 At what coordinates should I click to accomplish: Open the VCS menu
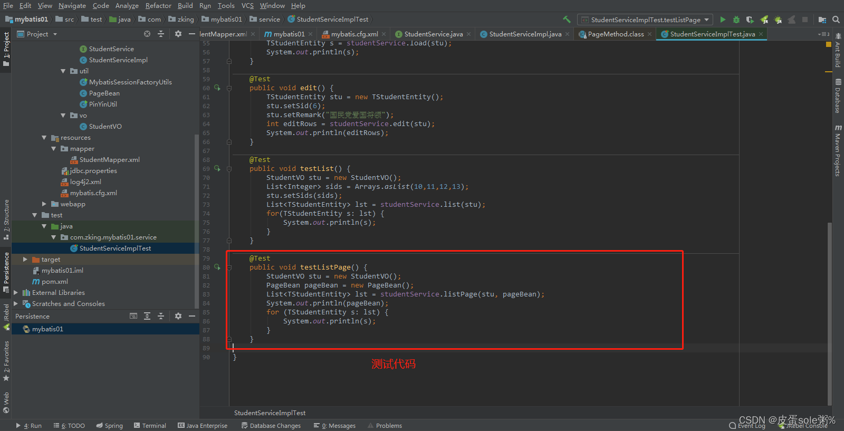(x=247, y=6)
